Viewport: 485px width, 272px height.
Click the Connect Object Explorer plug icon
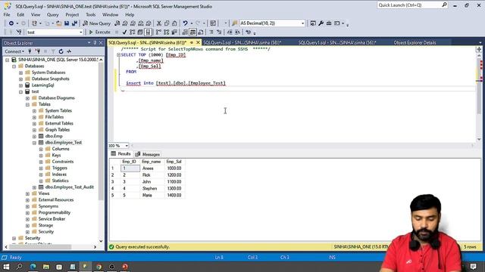pos(30,51)
